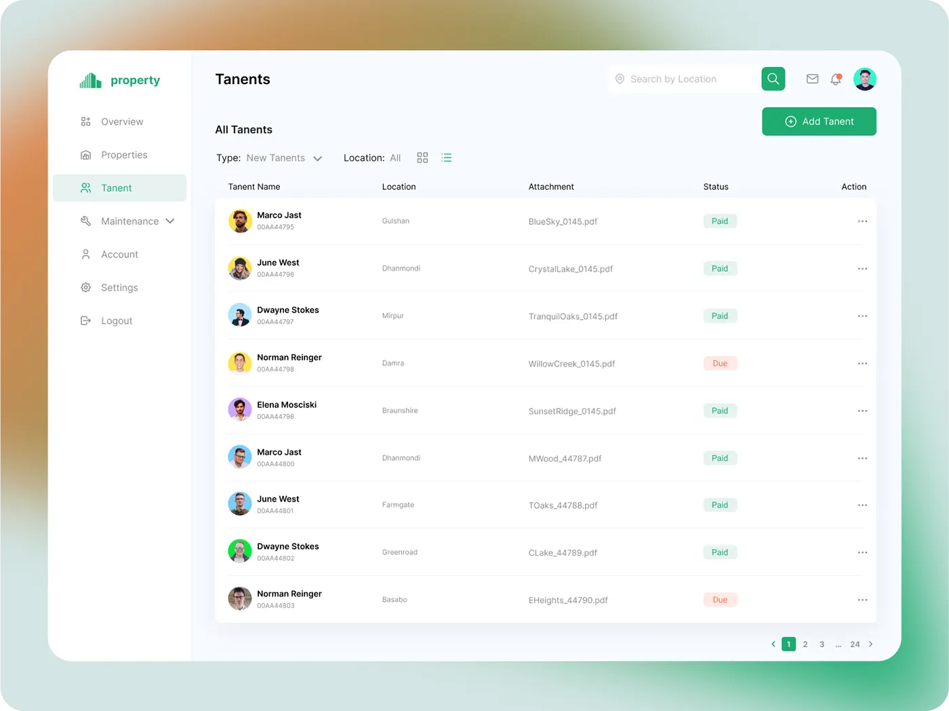Open action menu for CLake_44789.pdf row
This screenshot has width=949, height=711.
pyautogui.click(x=862, y=552)
